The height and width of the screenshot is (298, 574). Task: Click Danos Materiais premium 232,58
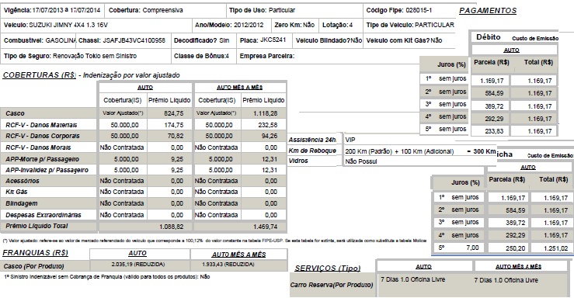pyautogui.click(x=268, y=125)
